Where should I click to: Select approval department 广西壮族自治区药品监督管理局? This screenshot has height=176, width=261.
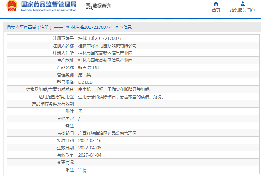(107, 133)
